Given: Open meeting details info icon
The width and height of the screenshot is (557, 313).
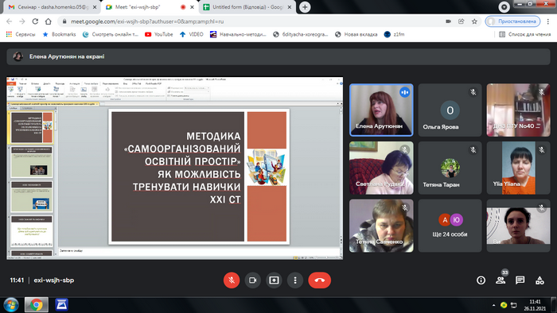Looking at the screenshot, I should point(481,280).
